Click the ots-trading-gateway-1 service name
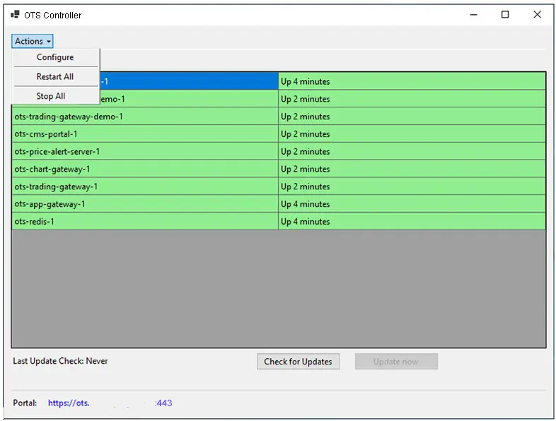Viewport: 556px width, 421px height. coord(56,186)
